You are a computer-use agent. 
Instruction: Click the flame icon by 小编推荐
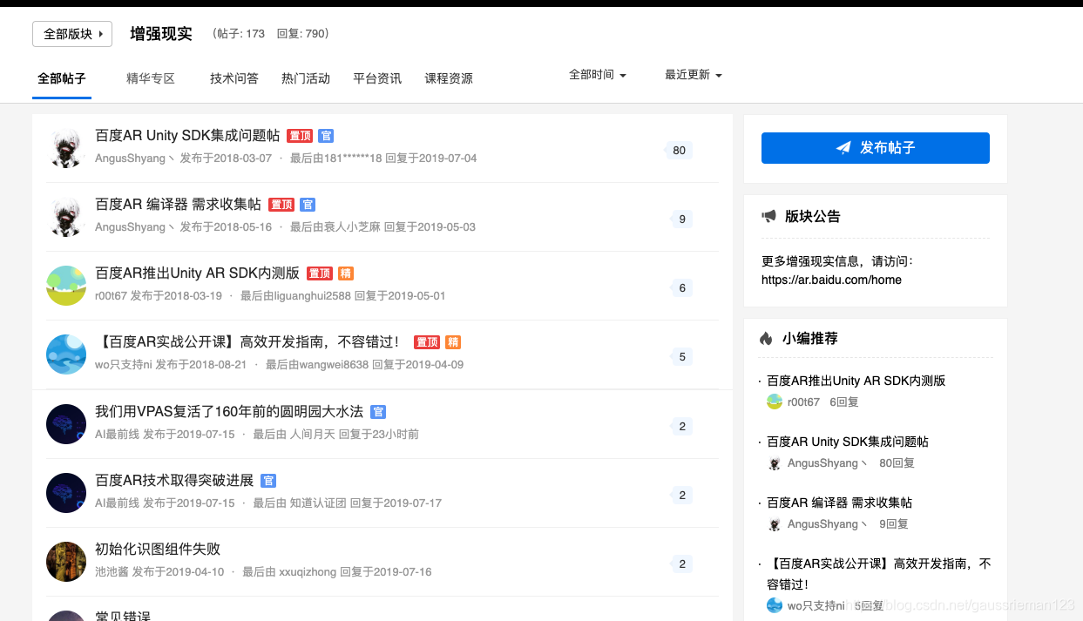click(767, 338)
